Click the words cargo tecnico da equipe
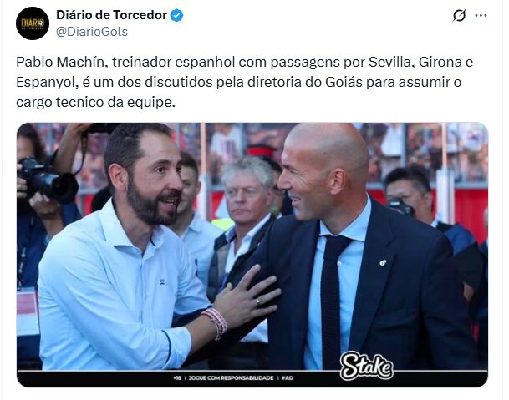This screenshot has height=400, width=509. coord(96,102)
